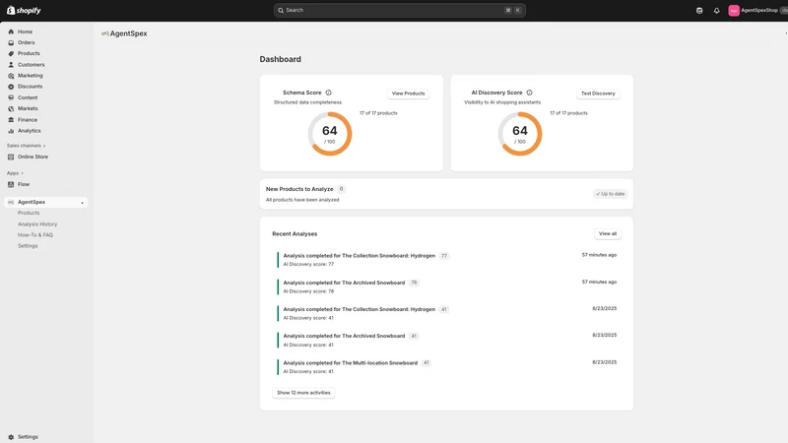Click the search magnifier icon
The image size is (788, 443).
click(281, 10)
